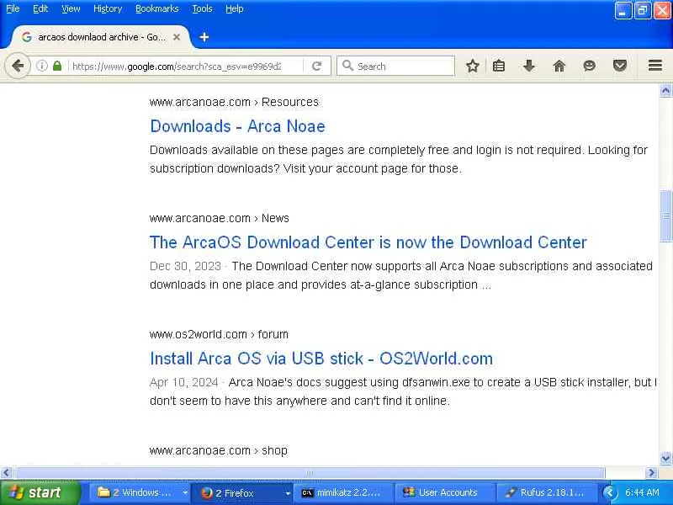Viewport: 673px width, 505px height.
Task: Click www.arcanoae.com › News breadcrumb
Action: pos(220,218)
